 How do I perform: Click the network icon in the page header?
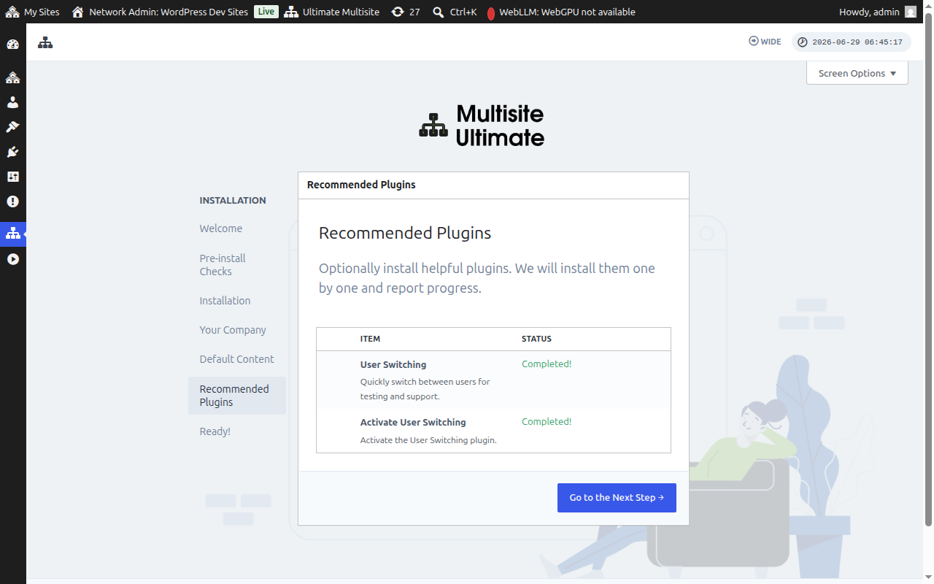point(45,42)
